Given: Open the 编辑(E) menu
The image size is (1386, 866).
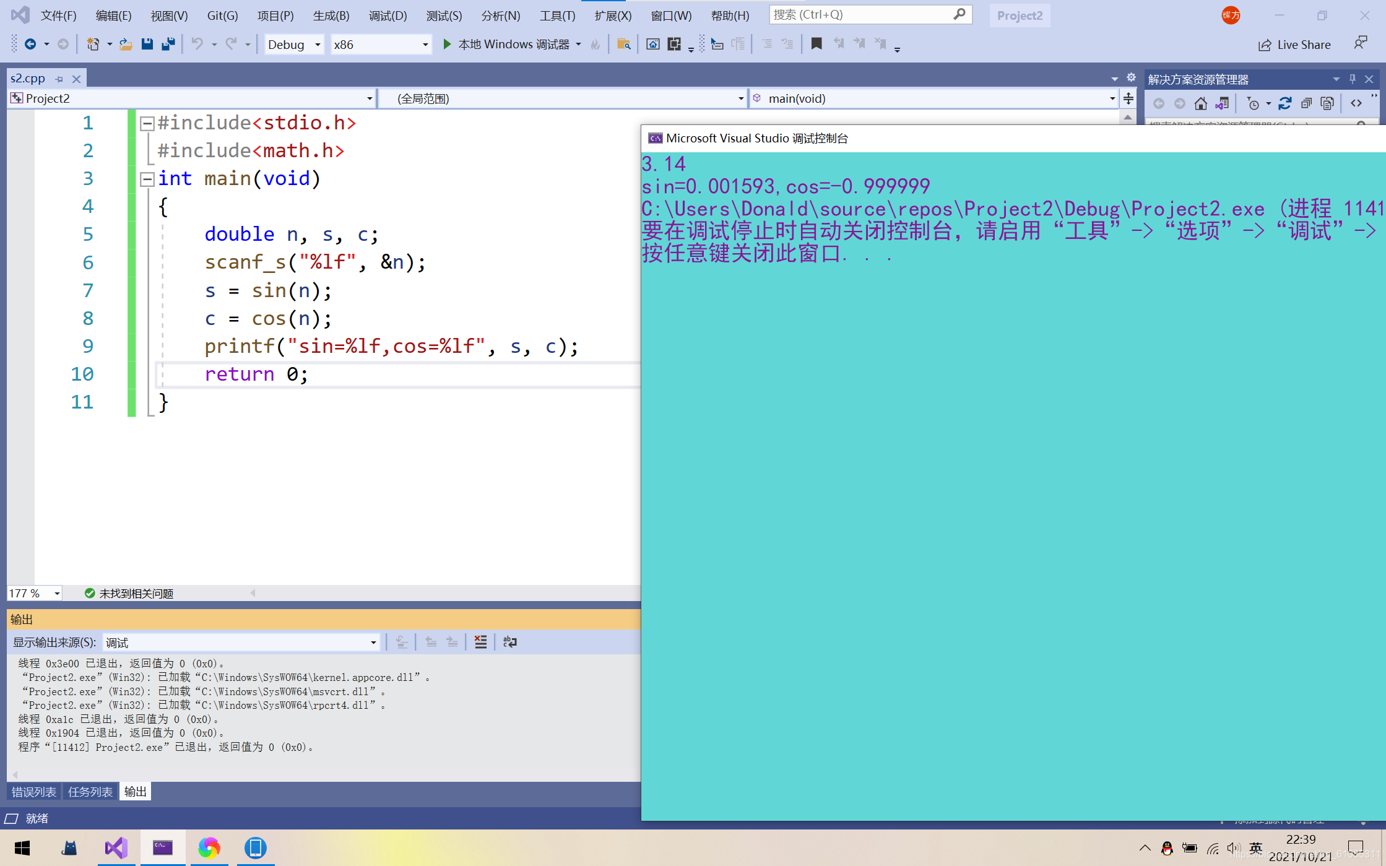Looking at the screenshot, I should (x=113, y=15).
